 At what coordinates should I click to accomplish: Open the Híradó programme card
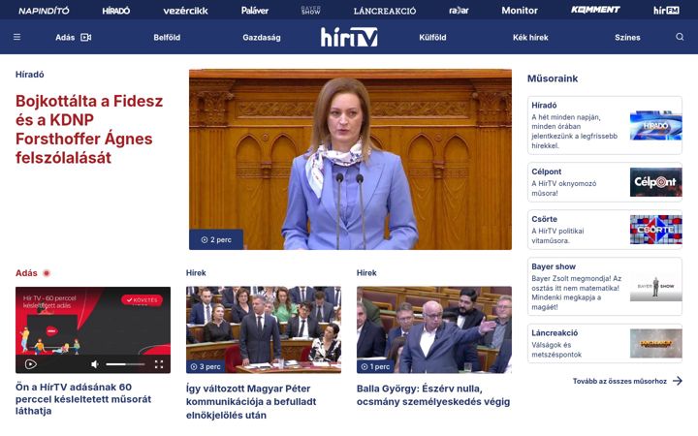[605, 125]
